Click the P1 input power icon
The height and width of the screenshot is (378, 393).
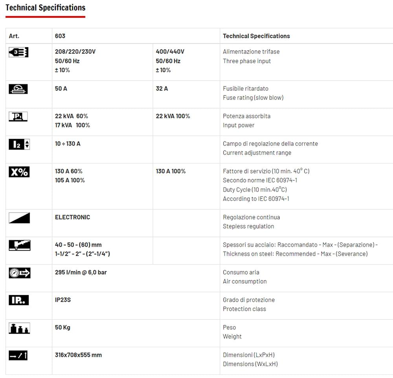pyautogui.click(x=18, y=117)
